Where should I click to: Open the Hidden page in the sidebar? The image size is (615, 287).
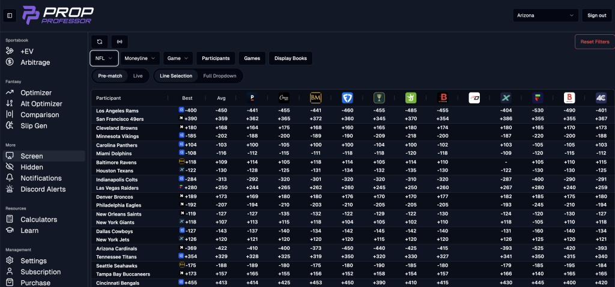[32, 167]
